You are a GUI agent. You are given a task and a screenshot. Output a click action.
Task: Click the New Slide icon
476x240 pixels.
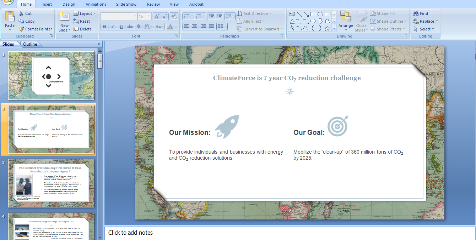click(x=64, y=16)
